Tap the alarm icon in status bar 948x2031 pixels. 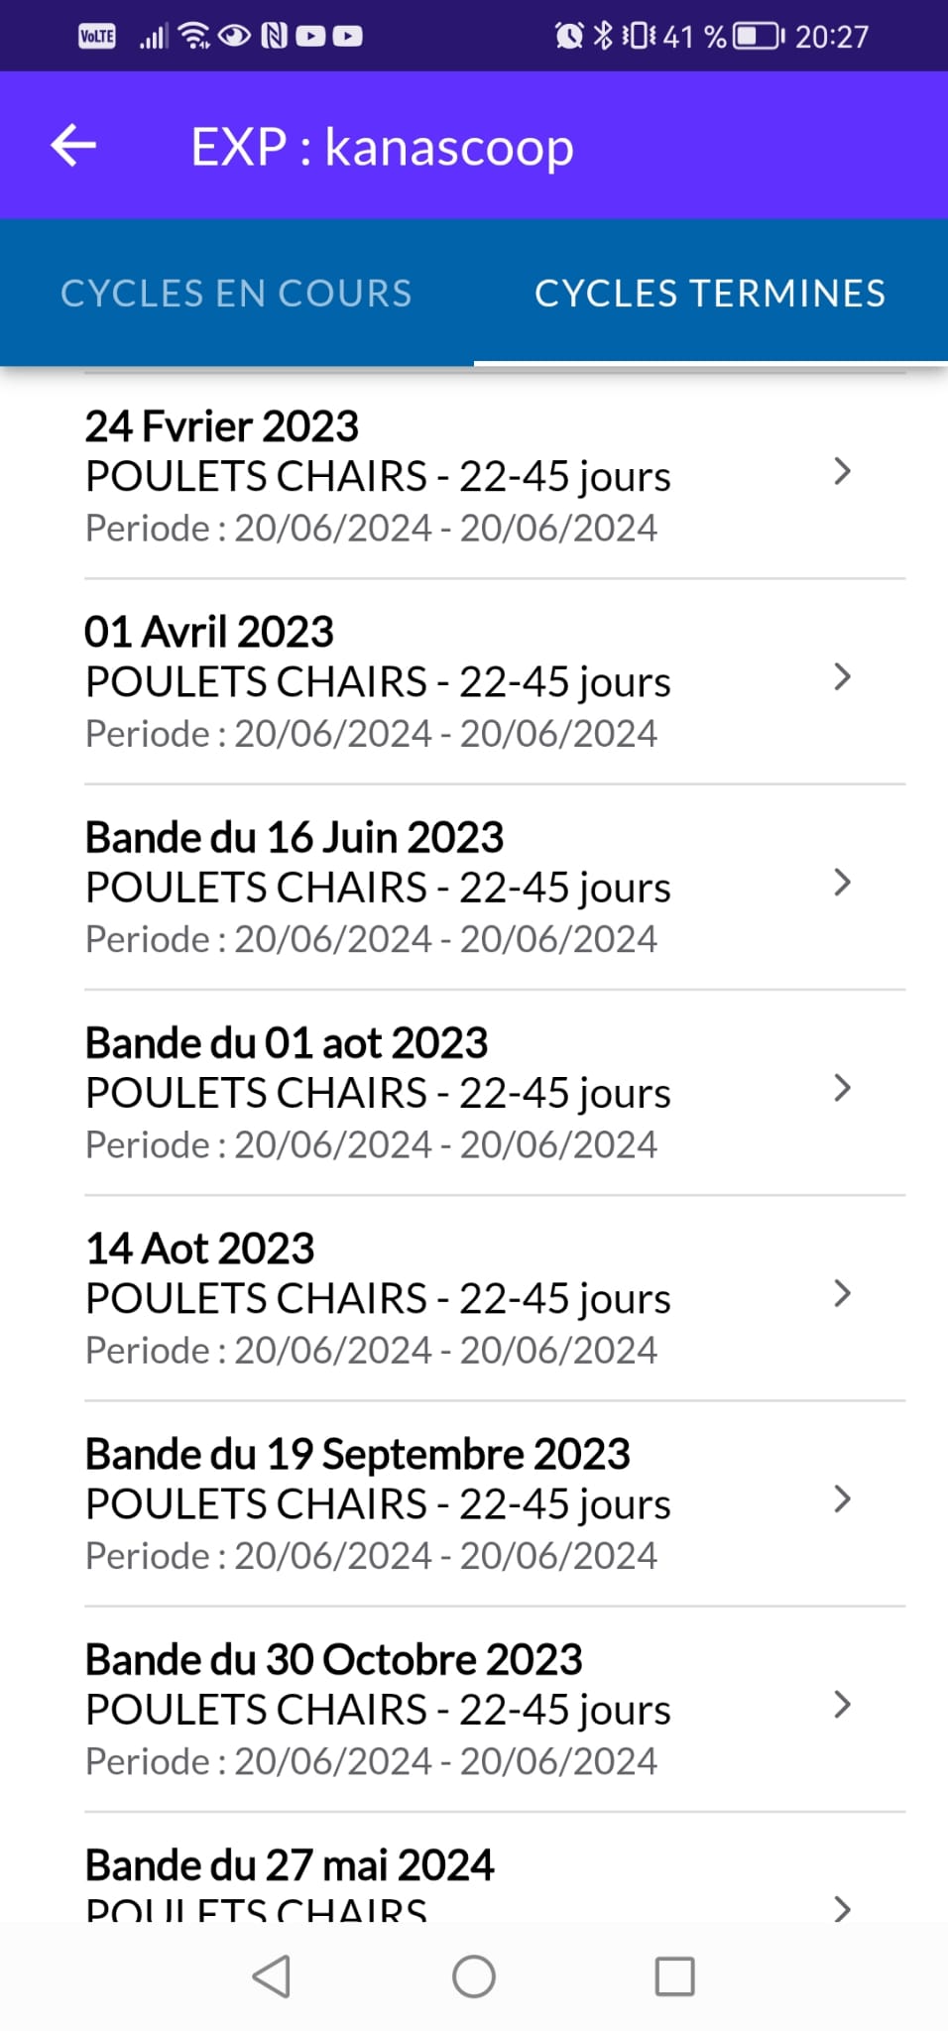569,37
